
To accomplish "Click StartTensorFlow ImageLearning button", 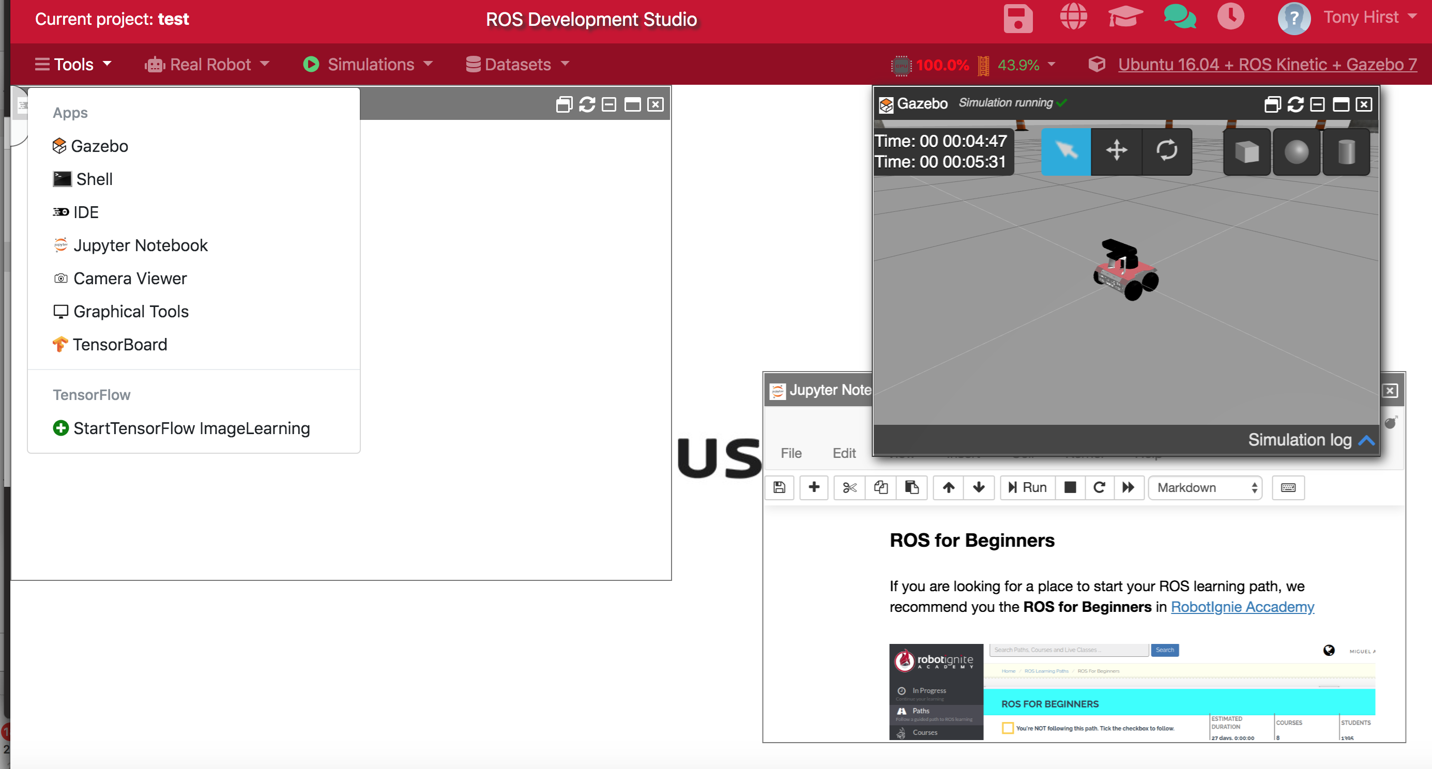I will [x=191, y=428].
